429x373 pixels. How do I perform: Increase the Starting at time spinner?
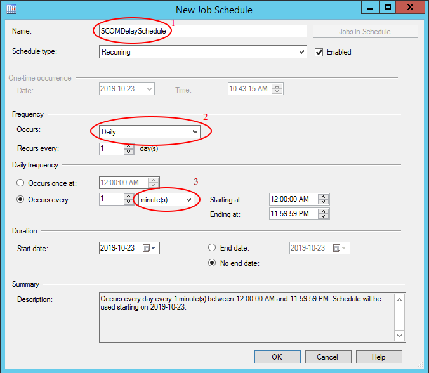(x=324, y=197)
